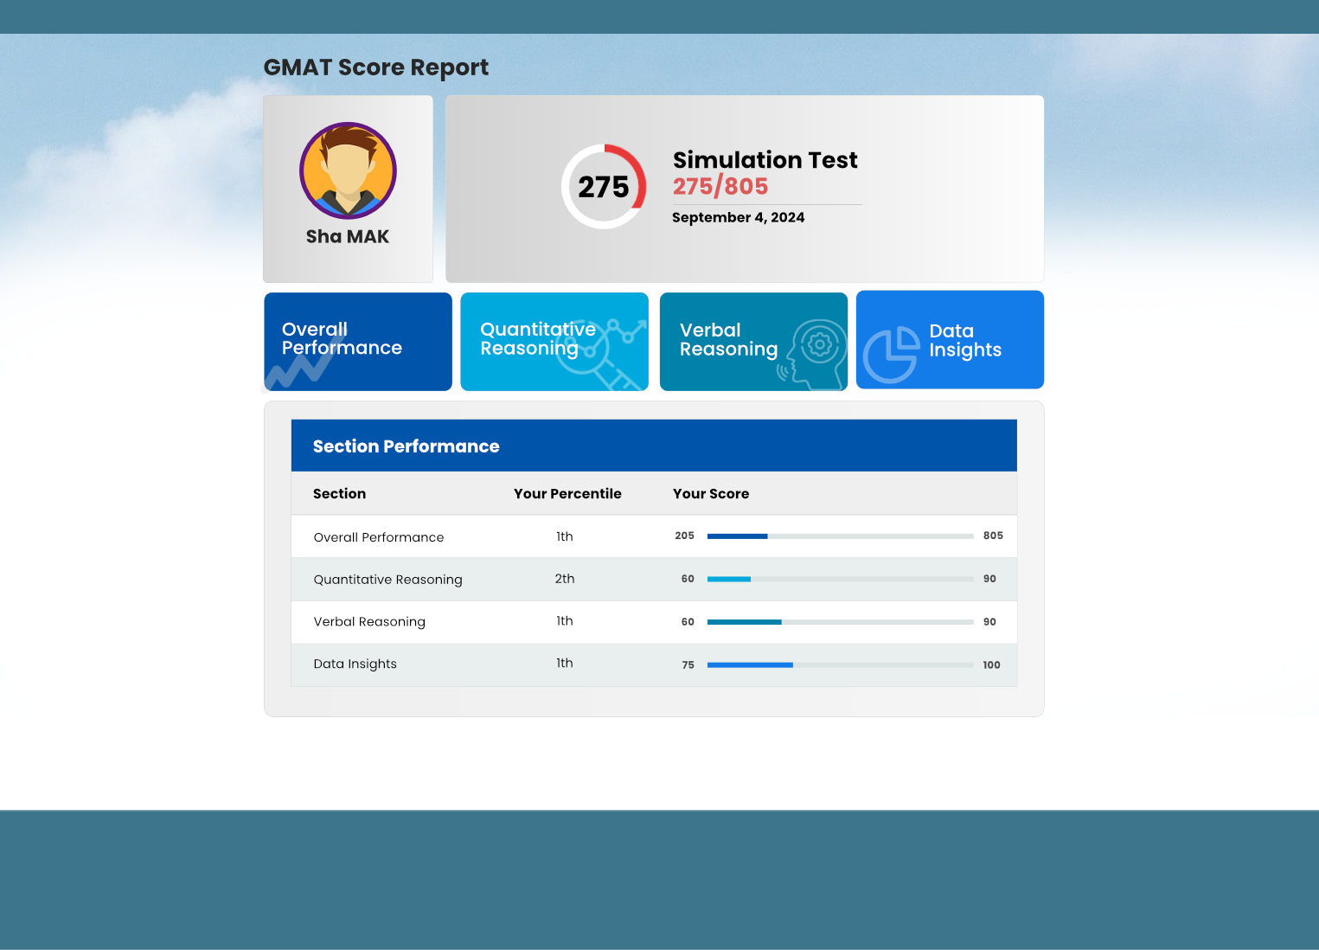
Task: Select the Data Insights row label
Action: [x=355, y=664]
